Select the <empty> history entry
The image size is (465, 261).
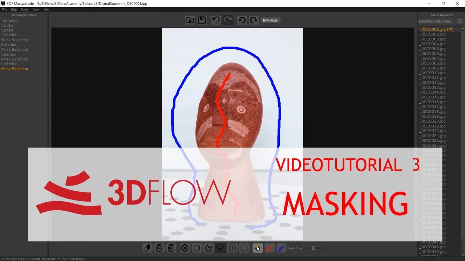tap(10, 21)
